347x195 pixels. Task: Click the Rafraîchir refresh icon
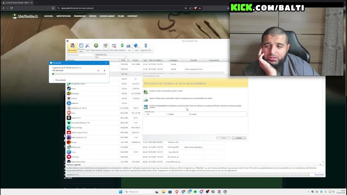pos(122,47)
